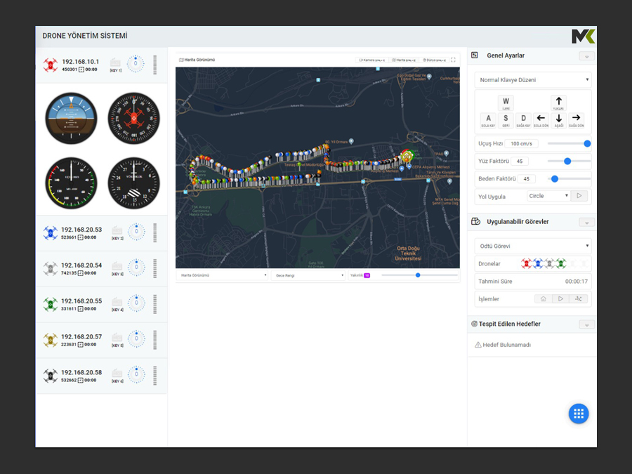Viewport: 632px width, 474px height.
Task: Click the attitude indicator gauge
Action: tap(71, 118)
